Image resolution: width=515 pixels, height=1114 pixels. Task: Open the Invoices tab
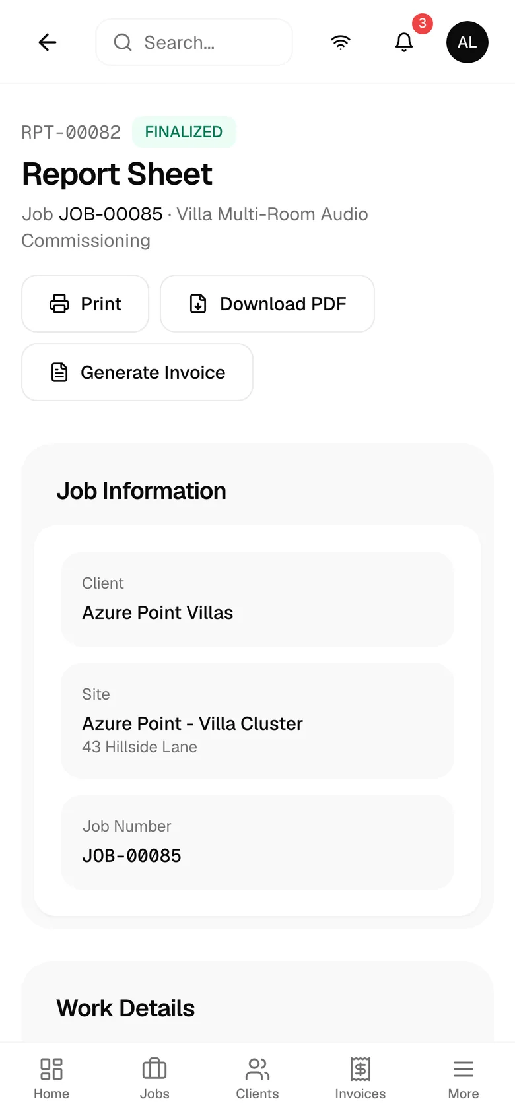tap(360, 1078)
